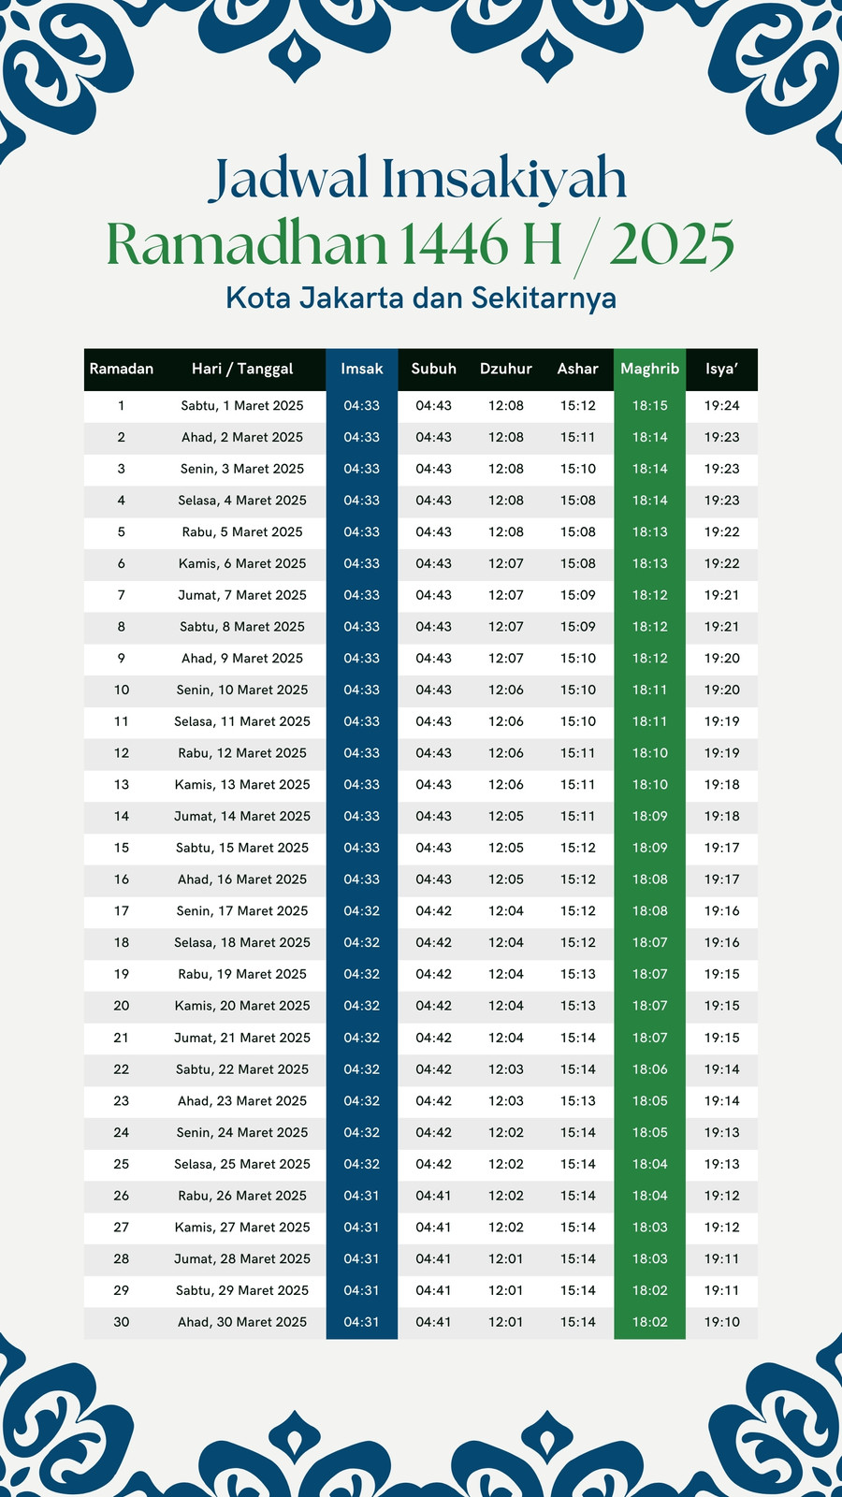Select Isya' time 19:10 in last row
The height and width of the screenshot is (1497, 842).
pos(722,1322)
